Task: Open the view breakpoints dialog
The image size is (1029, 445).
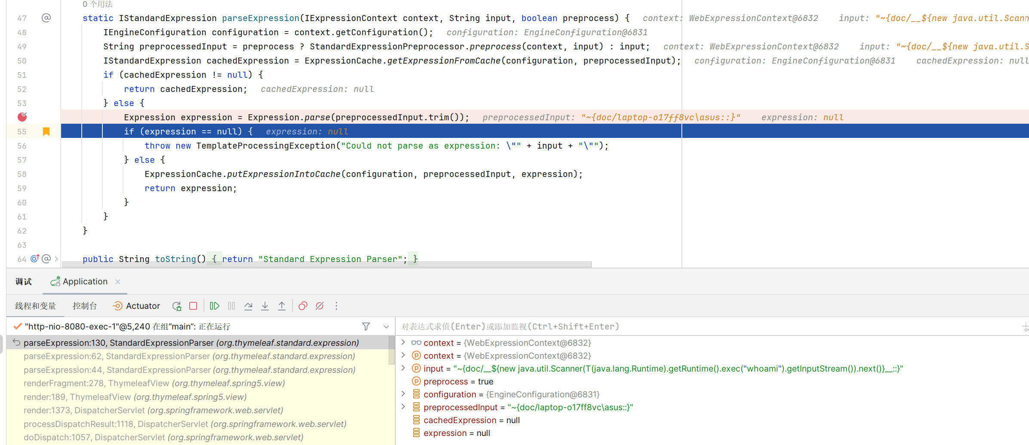Action: (303, 306)
